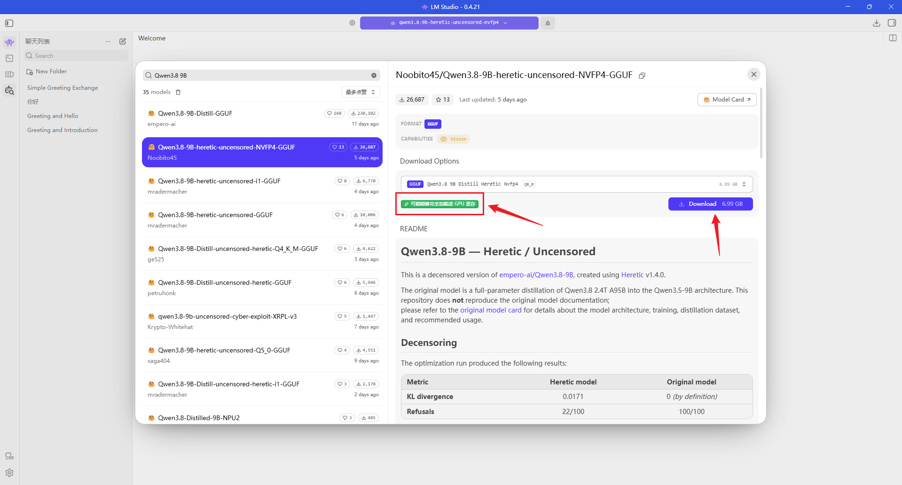The width and height of the screenshot is (902, 485).
Task: Select Qwen3.8-9B-Distill-uncensored-heretic-GGUF by petruhonk
Action: pyautogui.click(x=262, y=288)
